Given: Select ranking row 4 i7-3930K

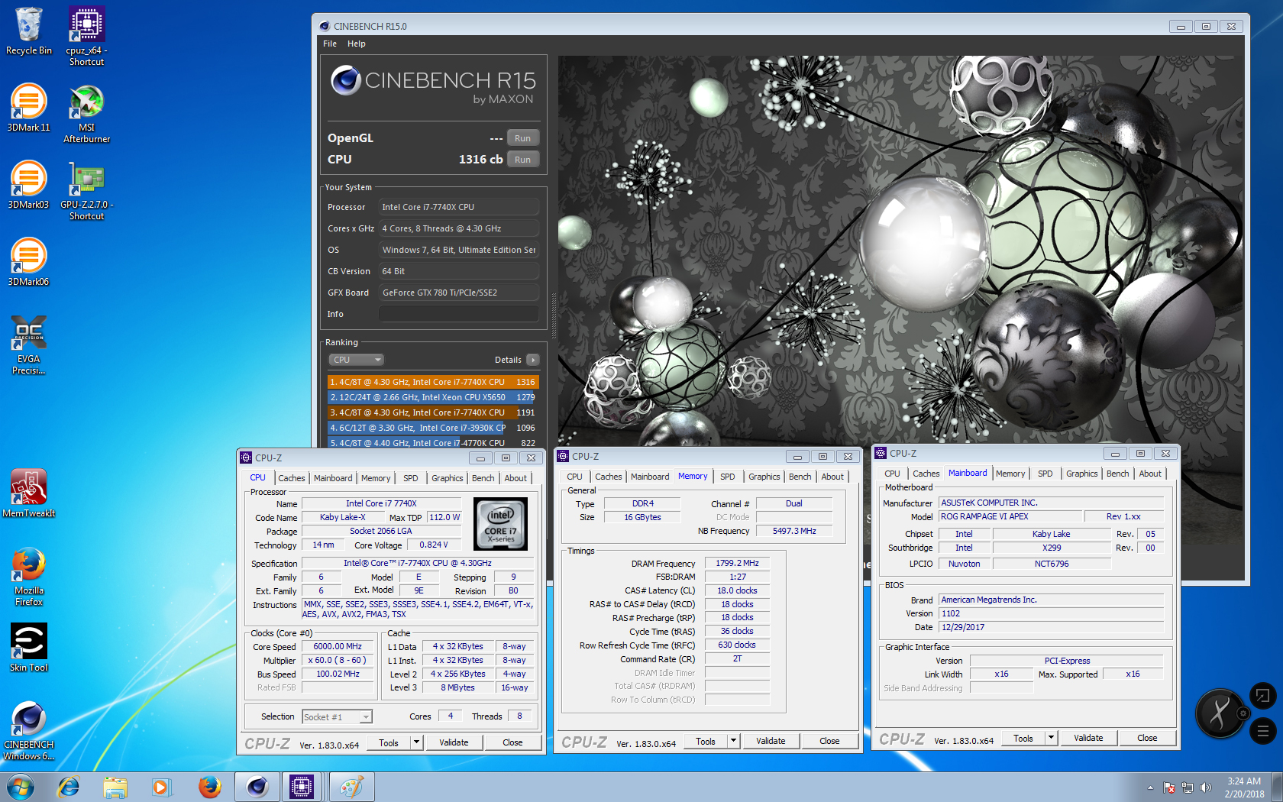Looking at the screenshot, I should click(433, 428).
